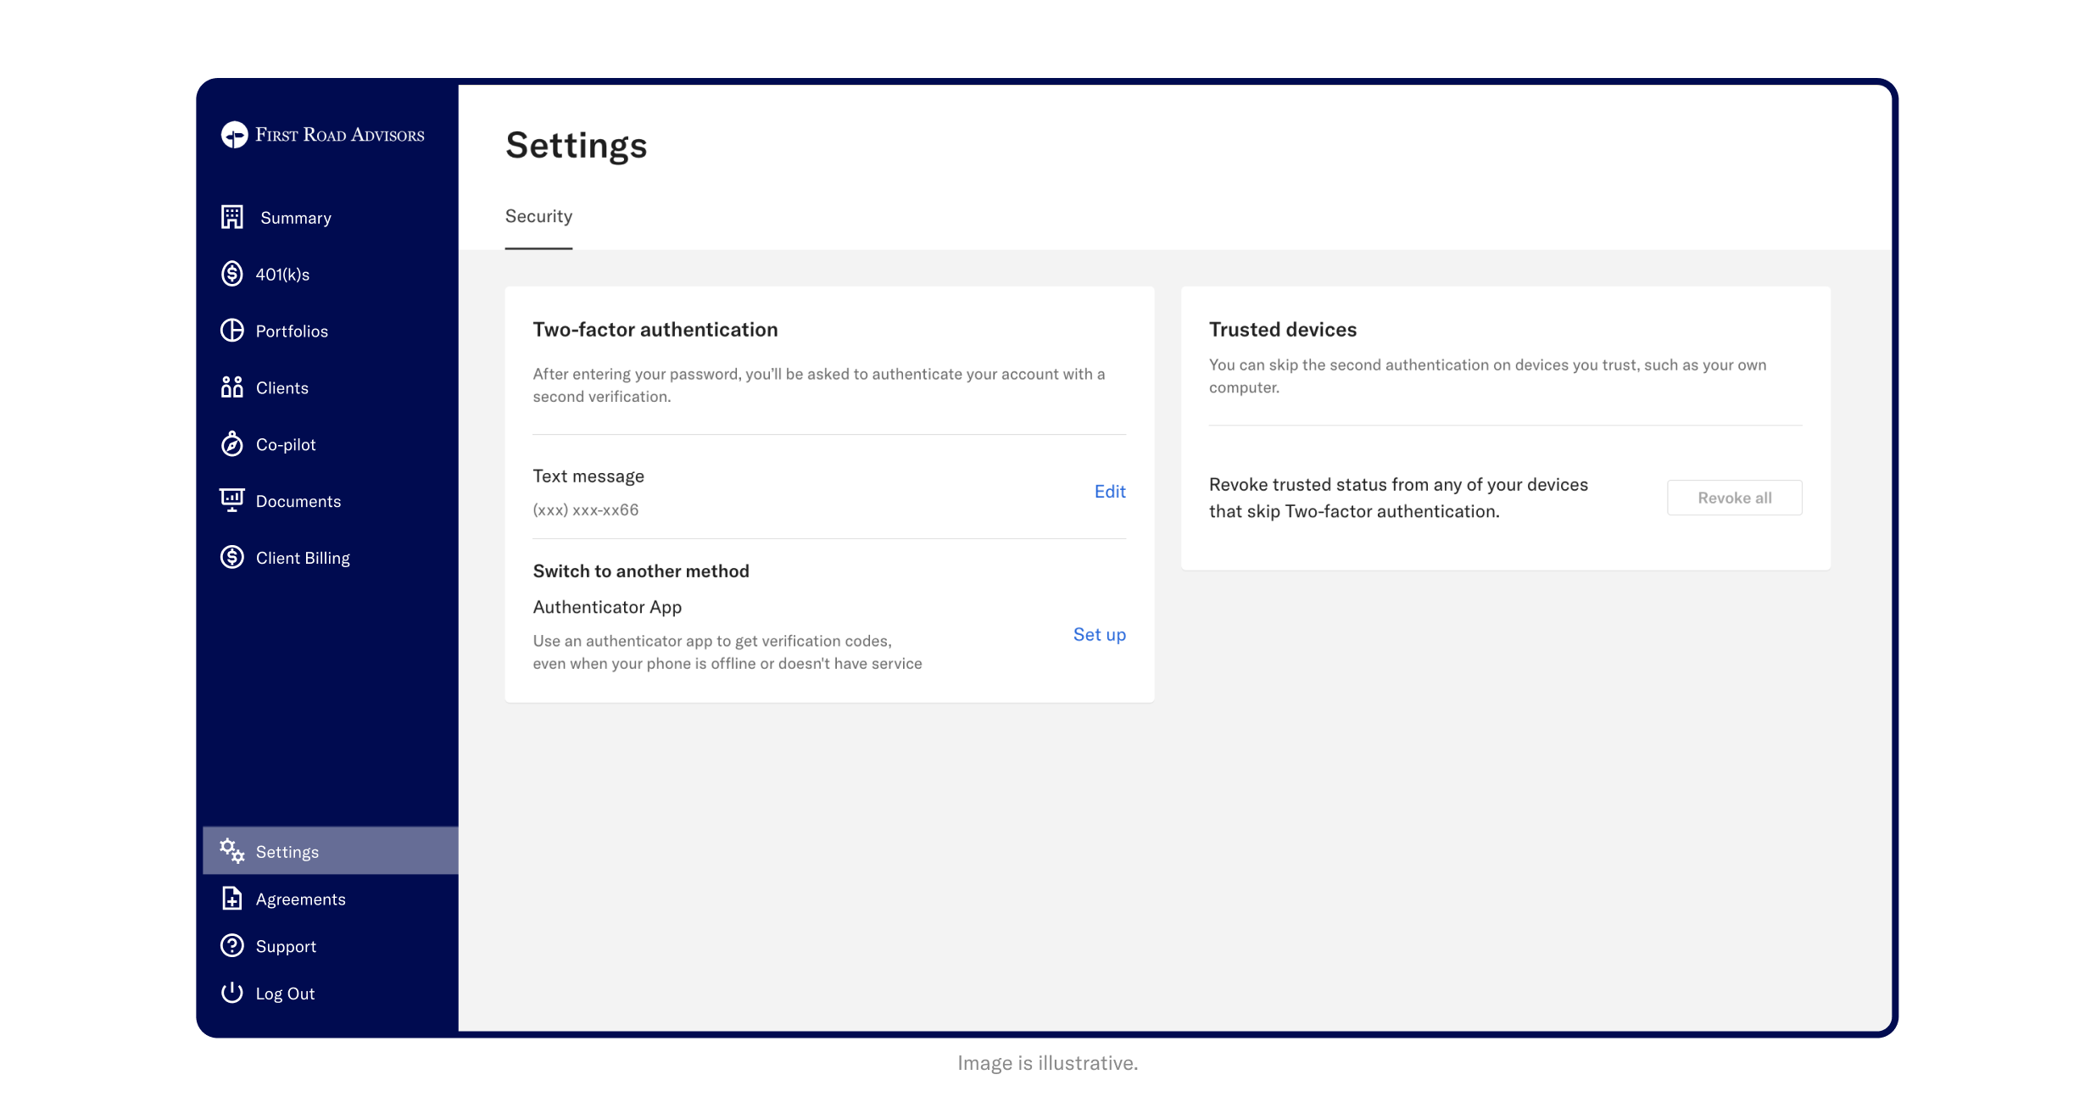Click the First Road Advisors brand name

click(x=340, y=135)
